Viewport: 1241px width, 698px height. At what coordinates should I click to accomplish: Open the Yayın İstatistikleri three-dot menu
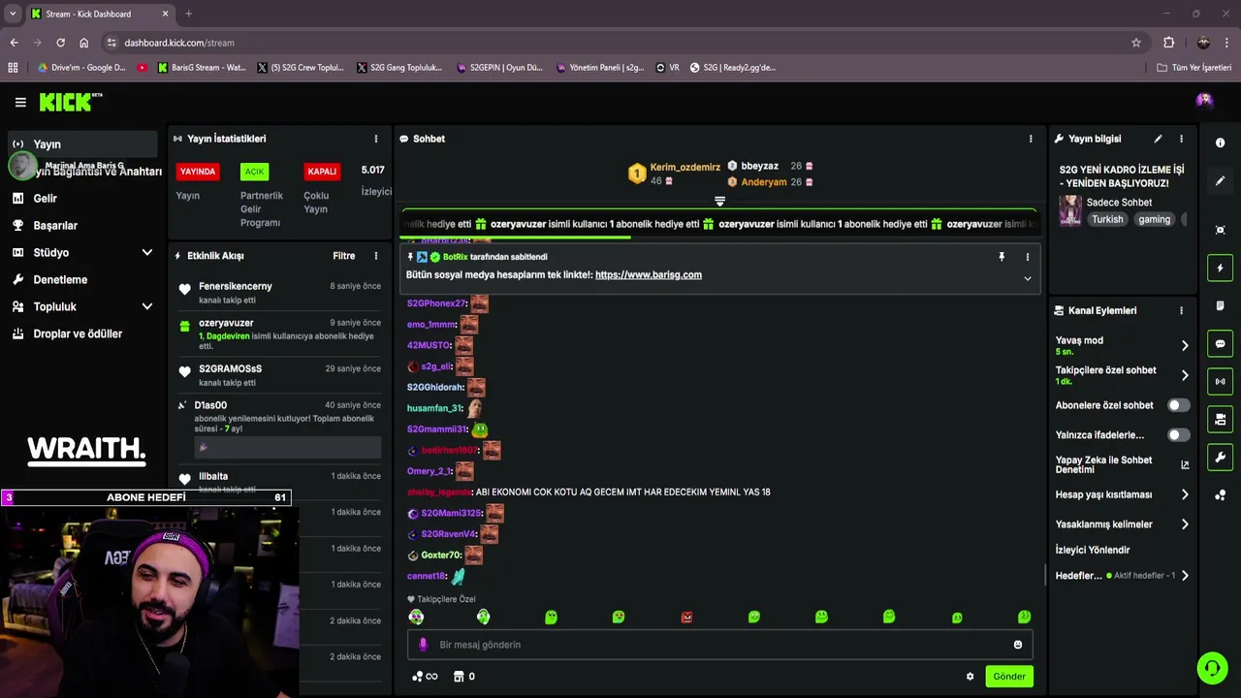(x=376, y=139)
